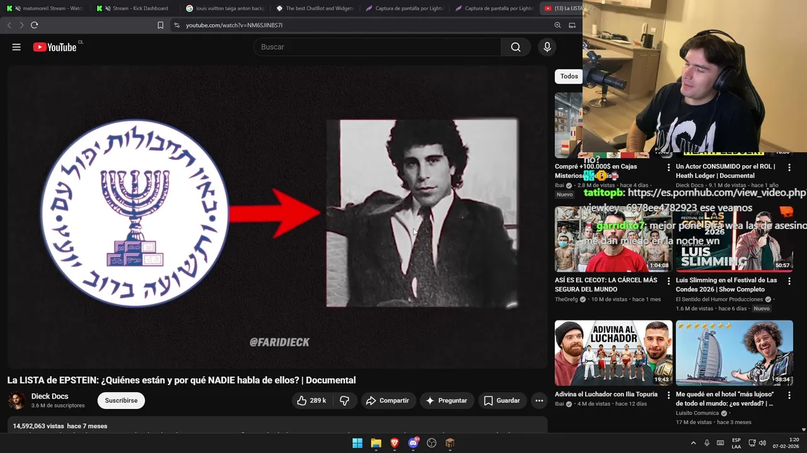Open Luisito Comunica channel name

(x=697, y=413)
